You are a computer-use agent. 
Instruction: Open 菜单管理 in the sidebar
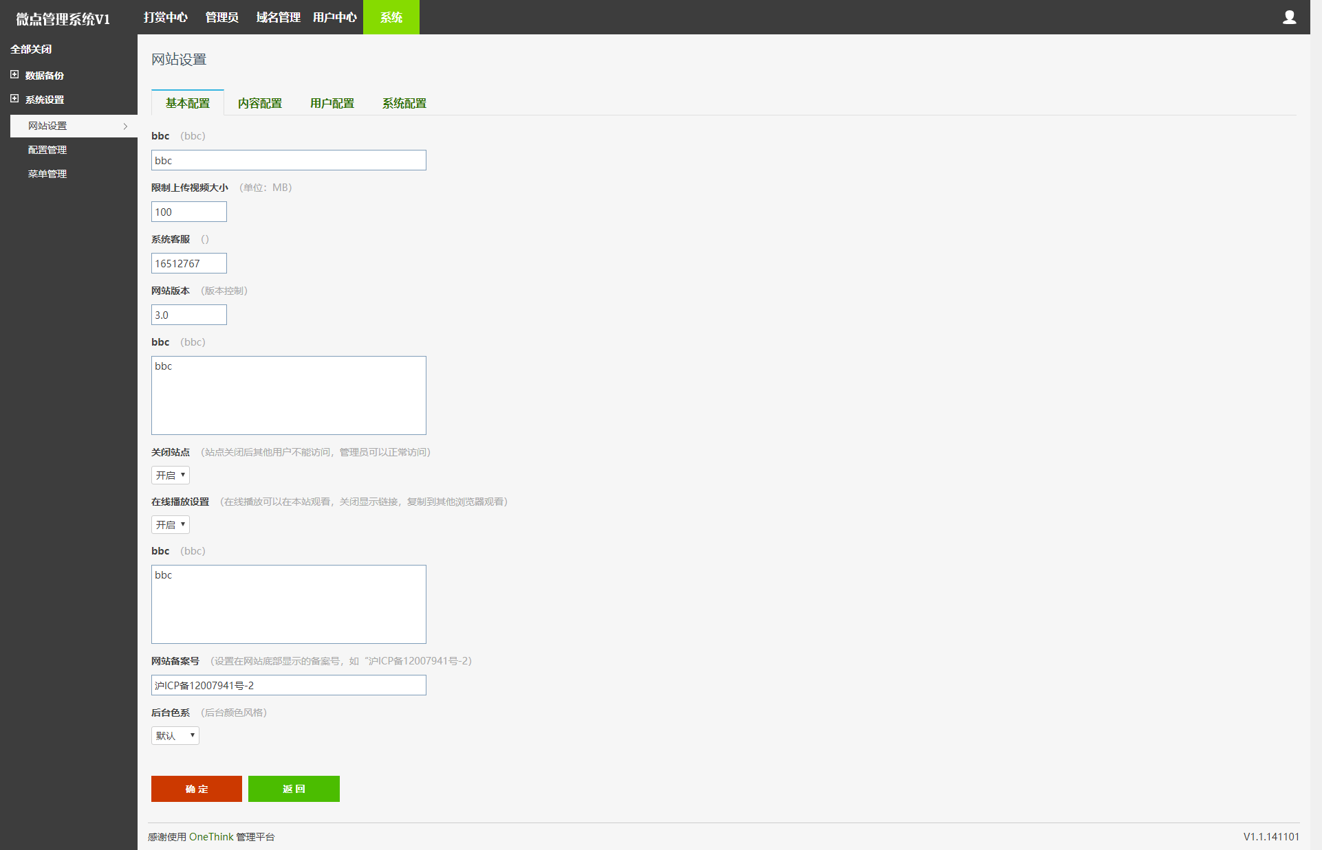[x=47, y=174]
